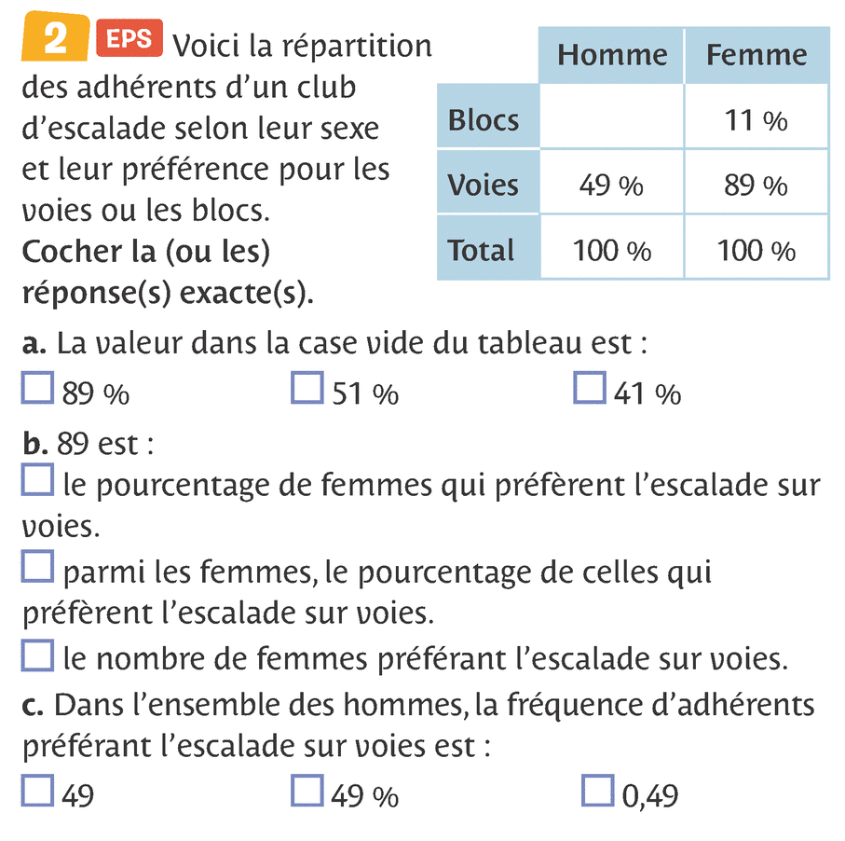Check 'le nombre de femmes préférant' box
The image size is (845, 841).
[x=36, y=655]
